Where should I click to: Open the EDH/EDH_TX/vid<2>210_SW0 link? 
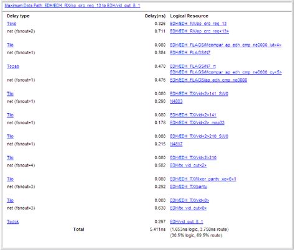point(199,136)
